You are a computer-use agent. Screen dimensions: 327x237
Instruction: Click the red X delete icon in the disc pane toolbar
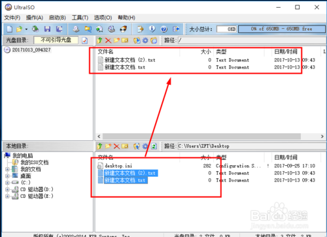(108, 40)
